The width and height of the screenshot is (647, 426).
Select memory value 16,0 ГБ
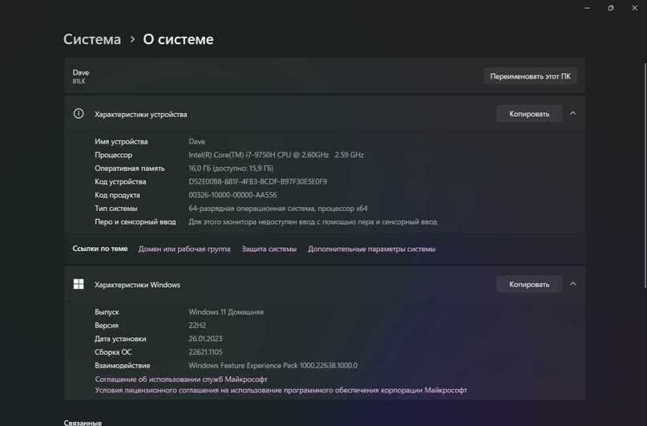tap(231, 168)
